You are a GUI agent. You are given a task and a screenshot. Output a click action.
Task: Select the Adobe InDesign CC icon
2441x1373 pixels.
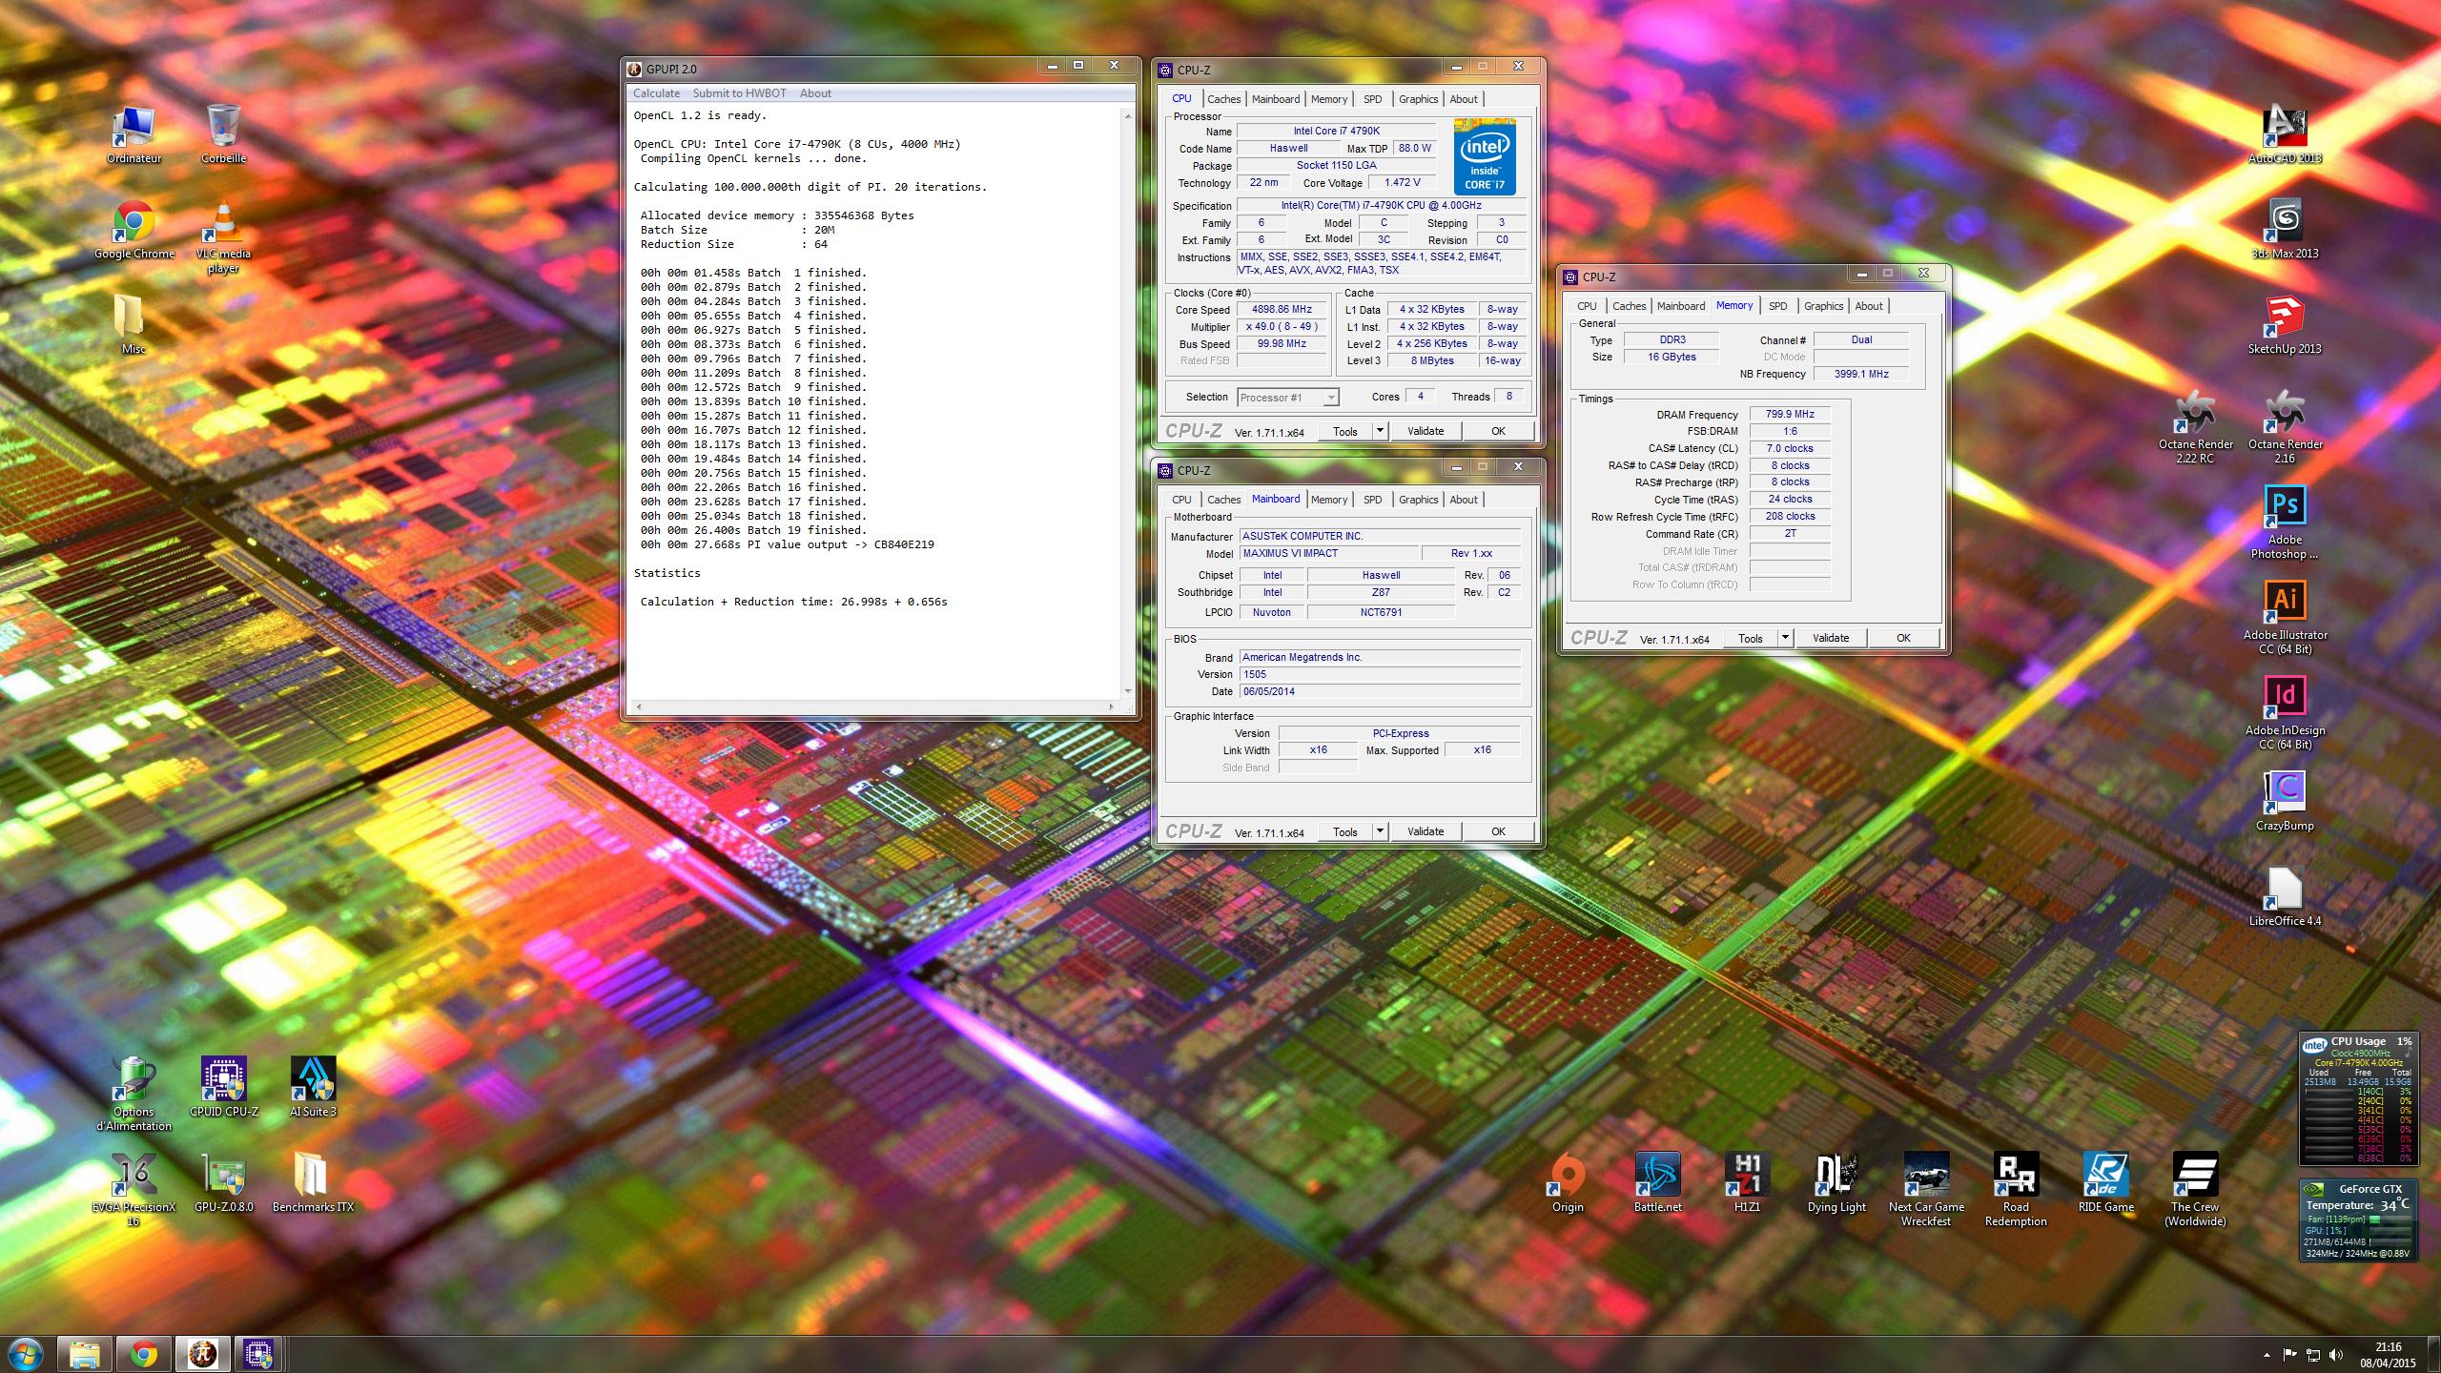[x=2285, y=713]
